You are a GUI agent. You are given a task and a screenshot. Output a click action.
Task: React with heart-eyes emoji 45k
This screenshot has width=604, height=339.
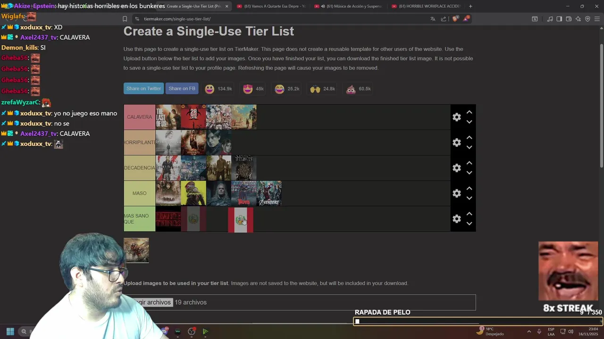click(x=254, y=89)
